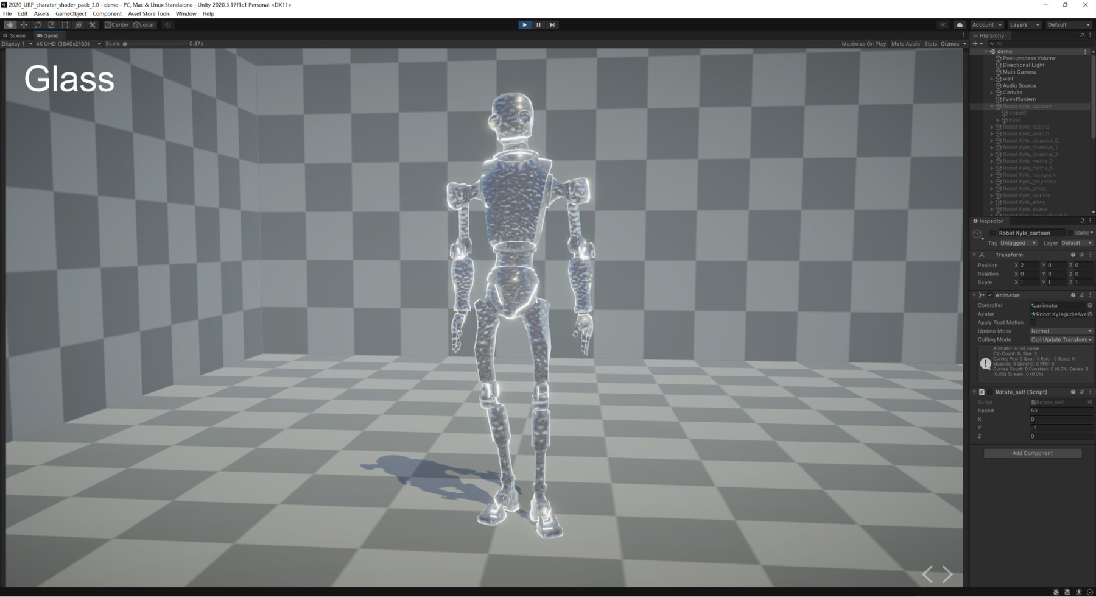Click the Pause button
This screenshot has height=597, width=1096.
[538, 25]
